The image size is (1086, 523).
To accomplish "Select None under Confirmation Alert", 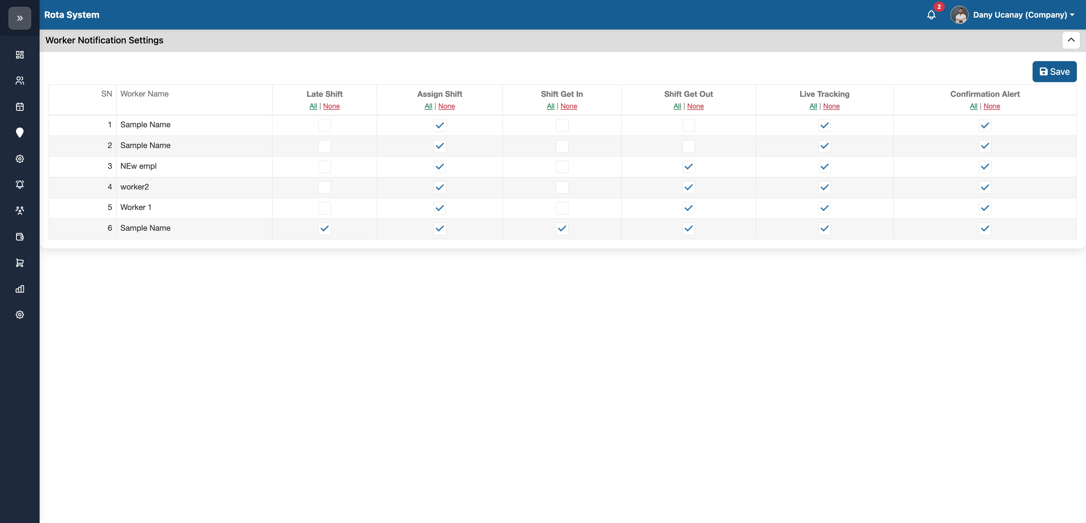I will 991,106.
